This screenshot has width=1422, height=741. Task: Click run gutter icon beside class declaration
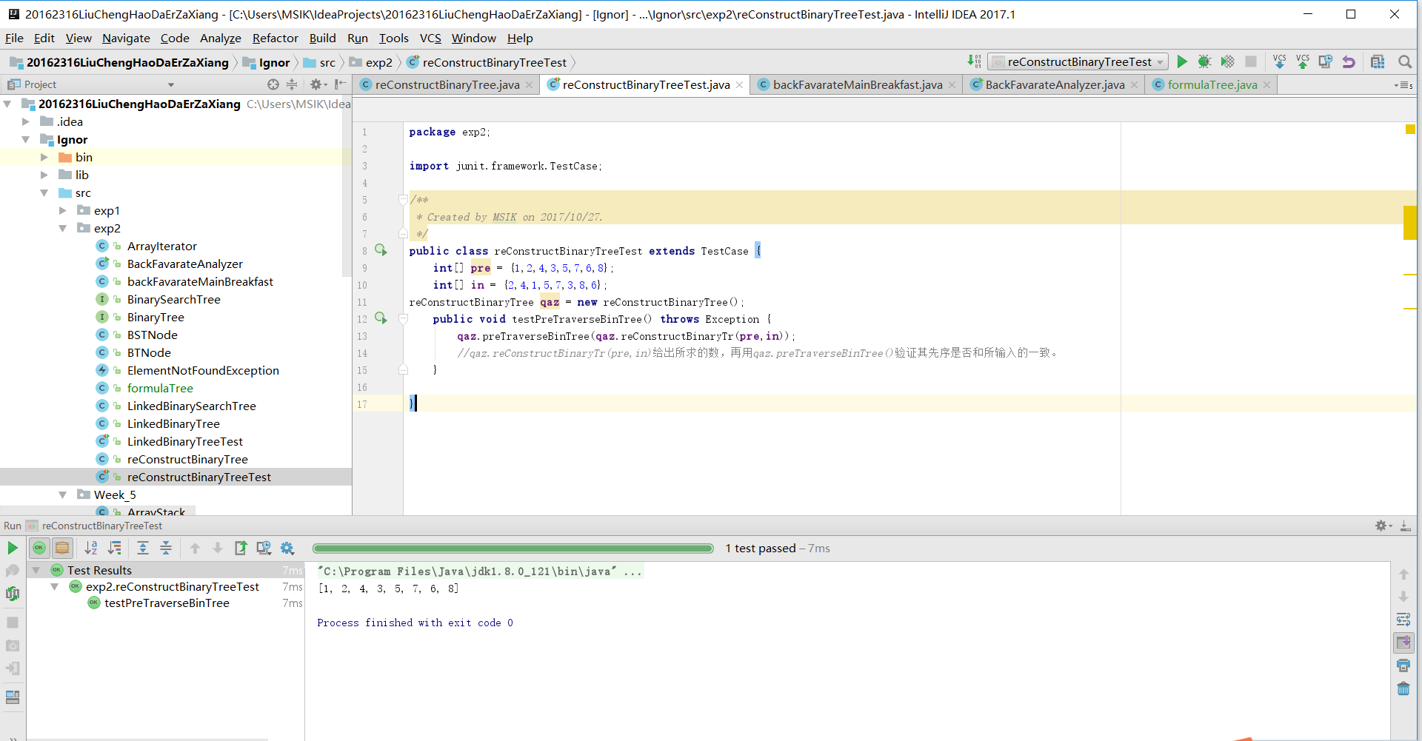[x=381, y=250]
